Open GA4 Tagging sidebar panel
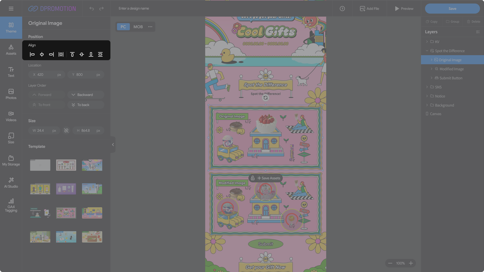Screen dimensions: 484x272 (x=11, y=205)
